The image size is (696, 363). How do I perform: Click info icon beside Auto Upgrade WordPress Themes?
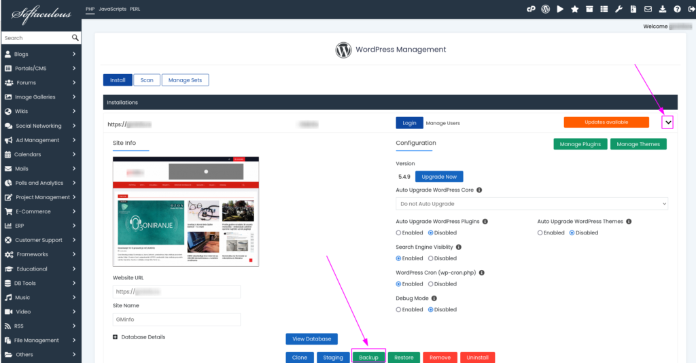pos(629,222)
